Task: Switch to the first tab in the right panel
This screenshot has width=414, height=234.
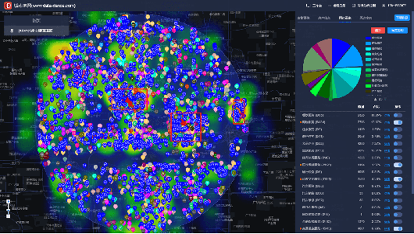Action: click(303, 18)
